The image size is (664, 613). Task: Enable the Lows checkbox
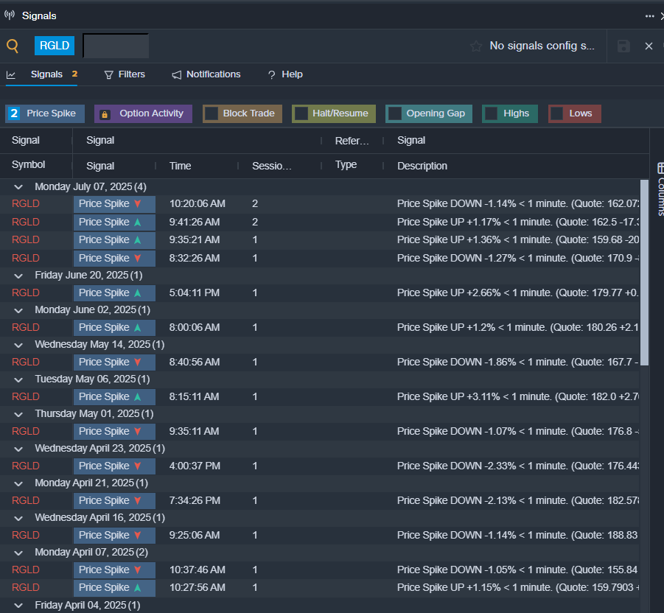click(x=557, y=113)
